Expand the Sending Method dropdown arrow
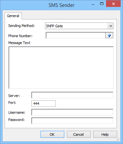Viewport: 123px width, 144px height. click(x=111, y=26)
